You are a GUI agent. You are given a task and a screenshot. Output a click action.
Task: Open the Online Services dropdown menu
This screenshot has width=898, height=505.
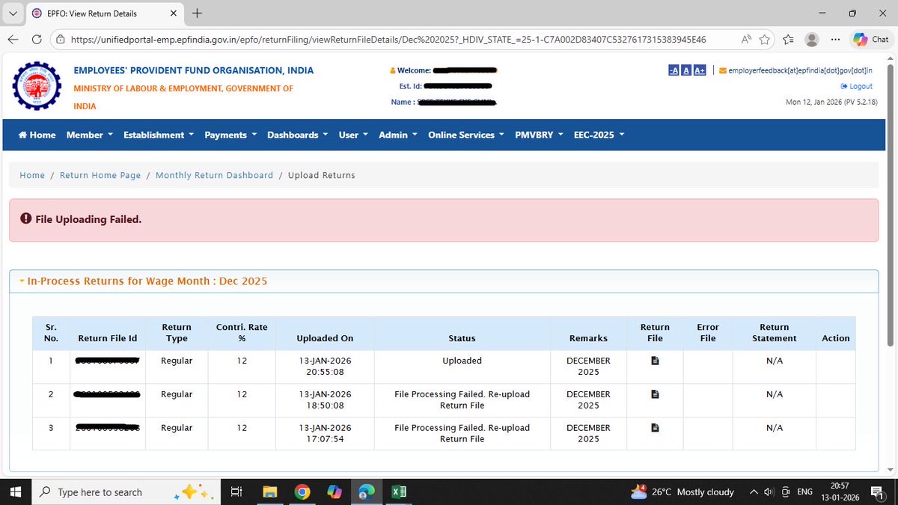coord(466,135)
